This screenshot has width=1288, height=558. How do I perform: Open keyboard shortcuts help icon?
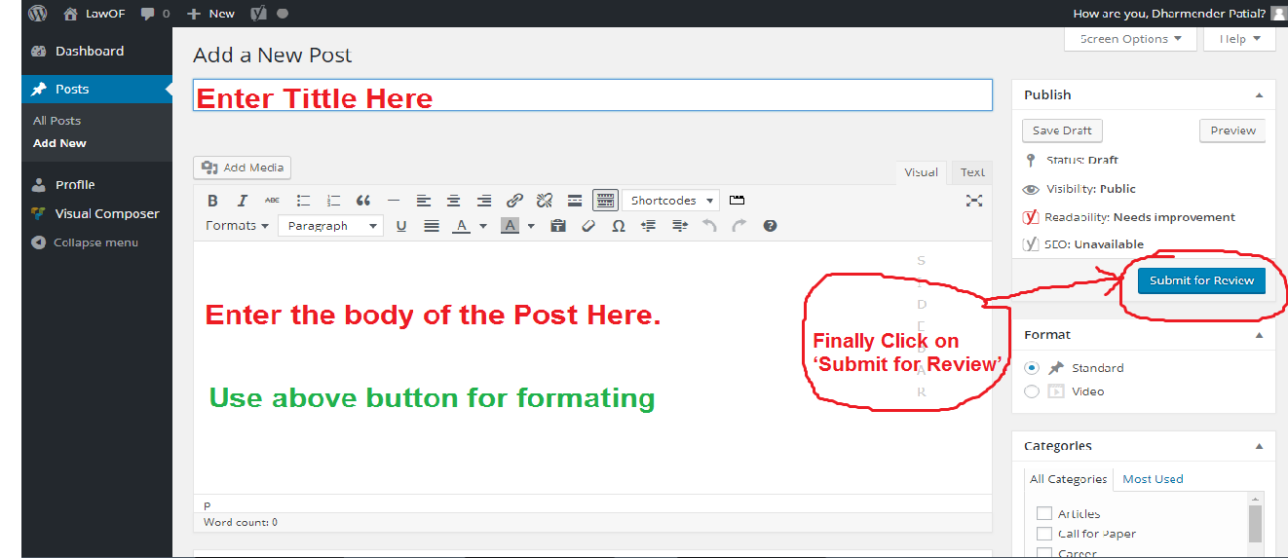[770, 226]
